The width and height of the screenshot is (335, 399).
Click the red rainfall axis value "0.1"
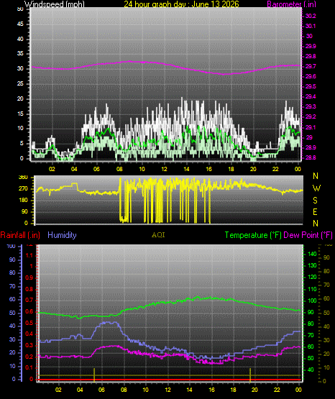[29, 367]
